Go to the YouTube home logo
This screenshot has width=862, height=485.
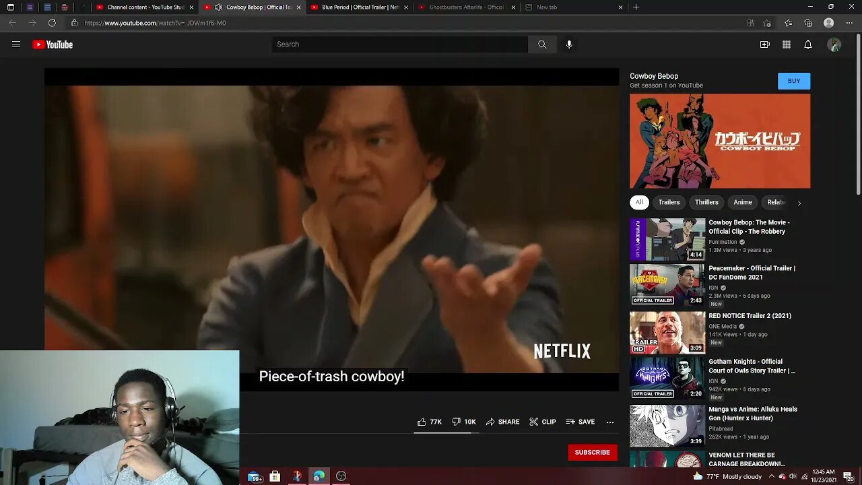point(53,44)
